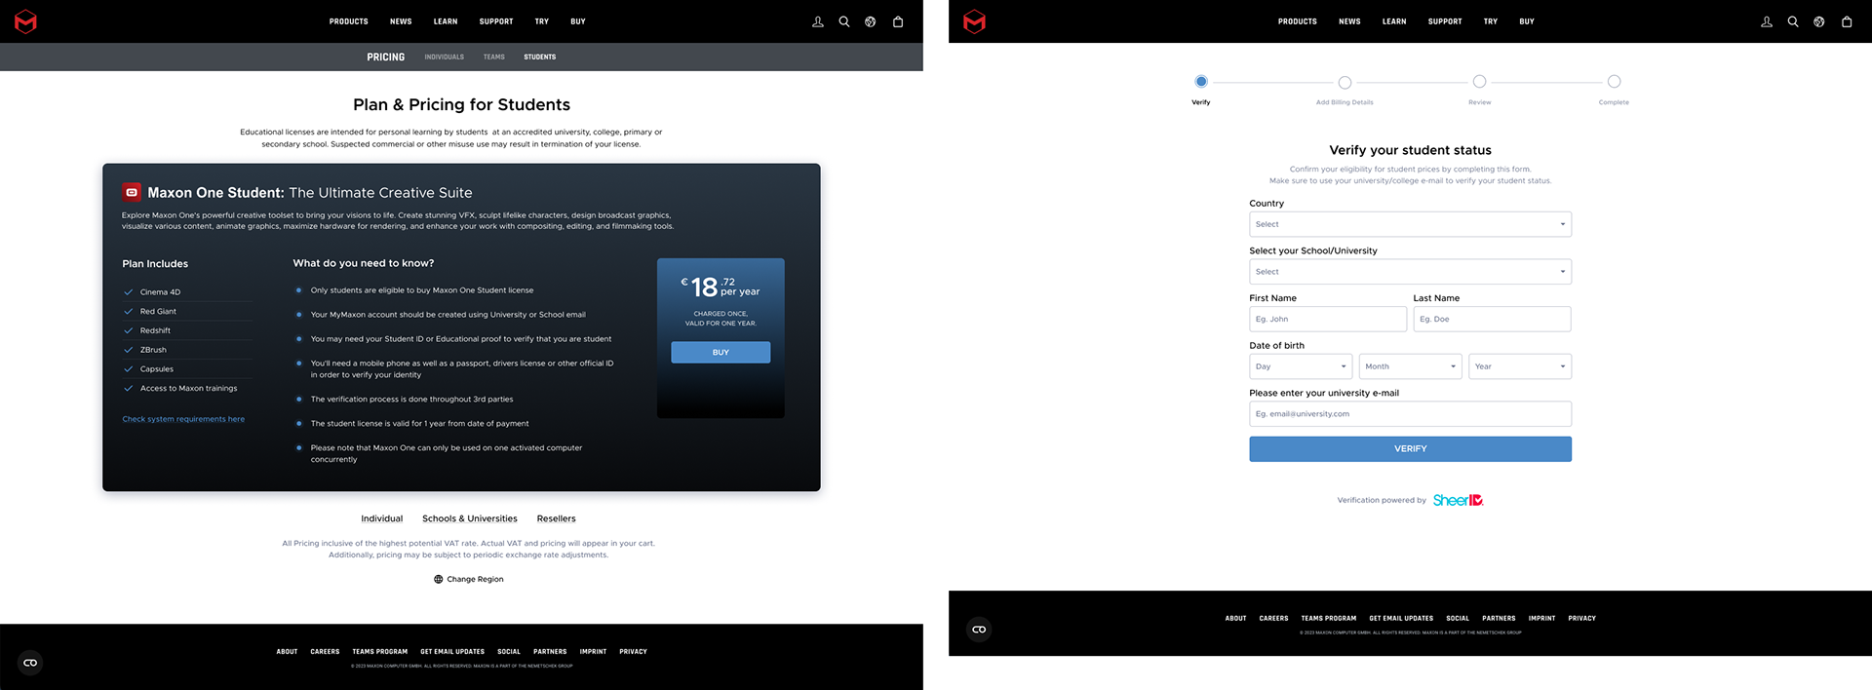1872x690 pixels.
Task: Click Red Giant in Plan Includes list
Action: (158, 311)
